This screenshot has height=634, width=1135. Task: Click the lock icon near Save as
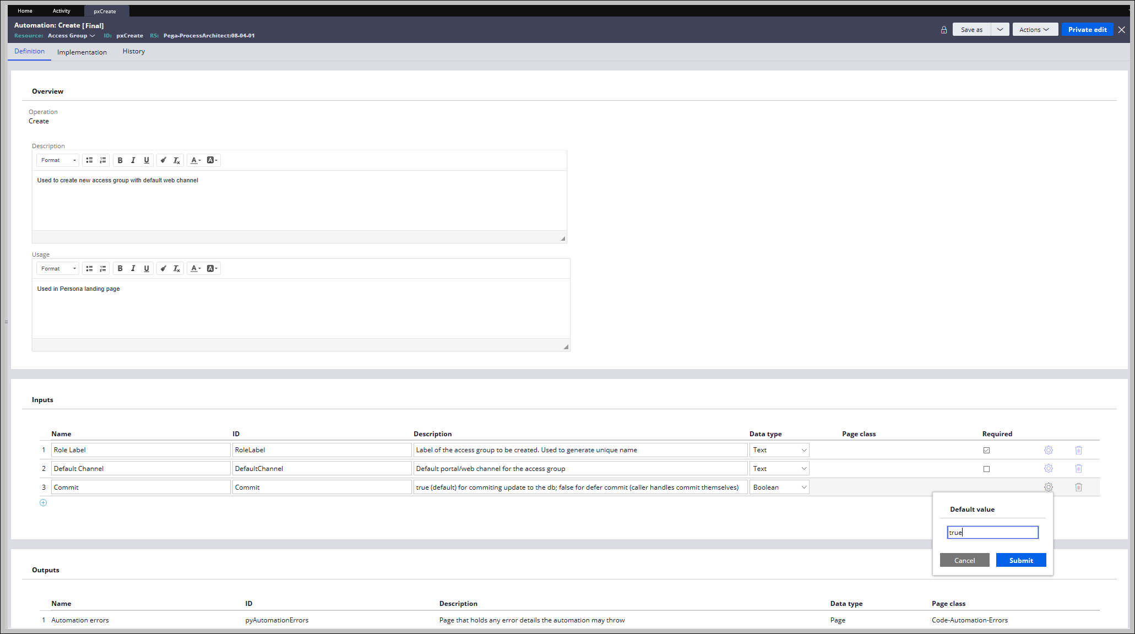click(x=944, y=30)
